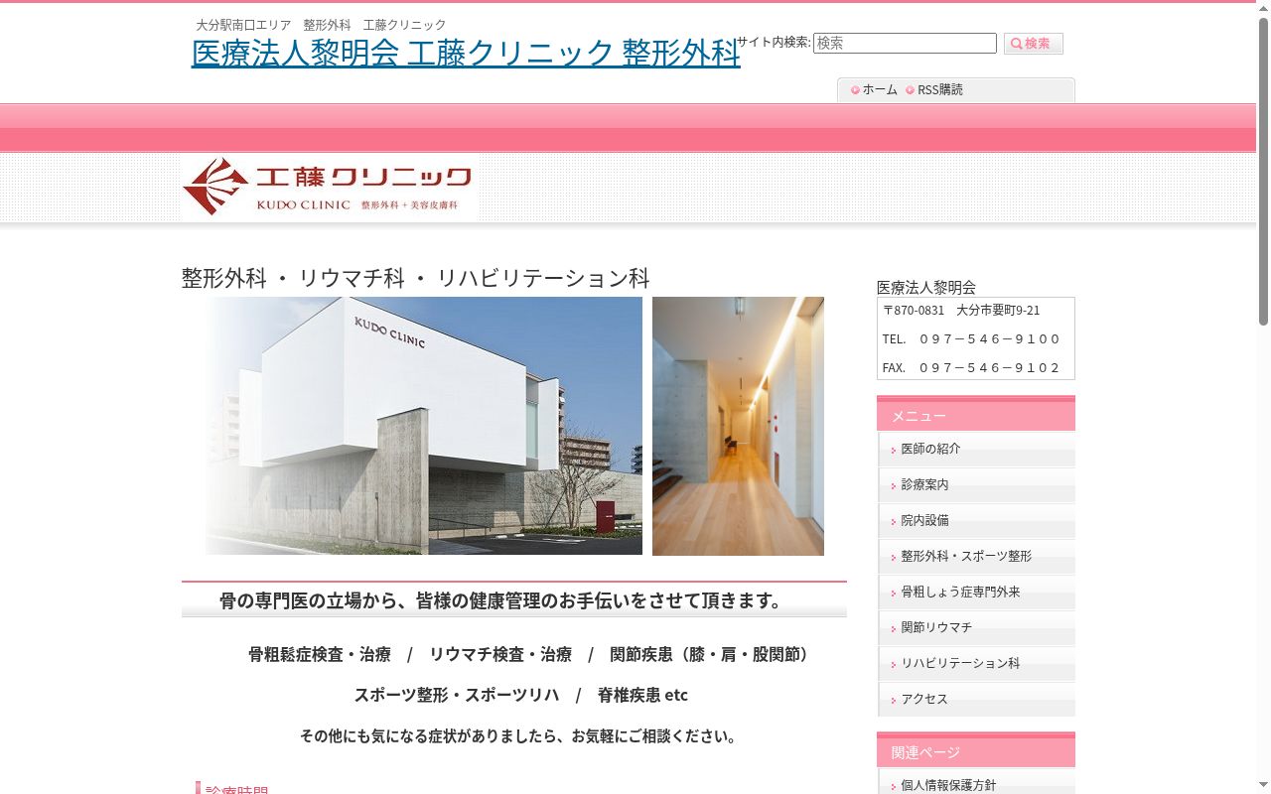Click the TEL. 097-546-9100 phone number
Viewport: 1271px width, 794px height.
coord(971,339)
